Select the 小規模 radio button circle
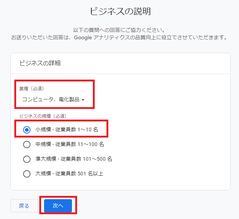Viewport: 239px width, 219px height. [x=27, y=129]
